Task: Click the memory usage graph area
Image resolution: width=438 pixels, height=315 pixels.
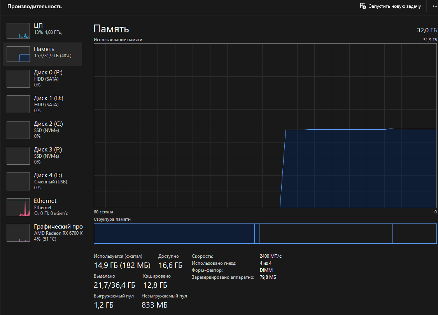Action: point(265,126)
